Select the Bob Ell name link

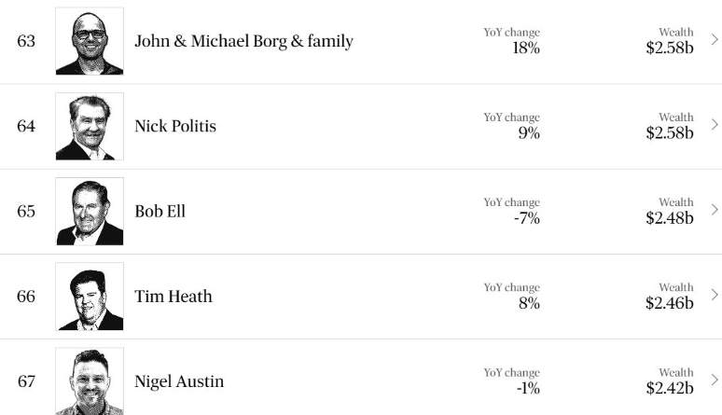(160, 211)
